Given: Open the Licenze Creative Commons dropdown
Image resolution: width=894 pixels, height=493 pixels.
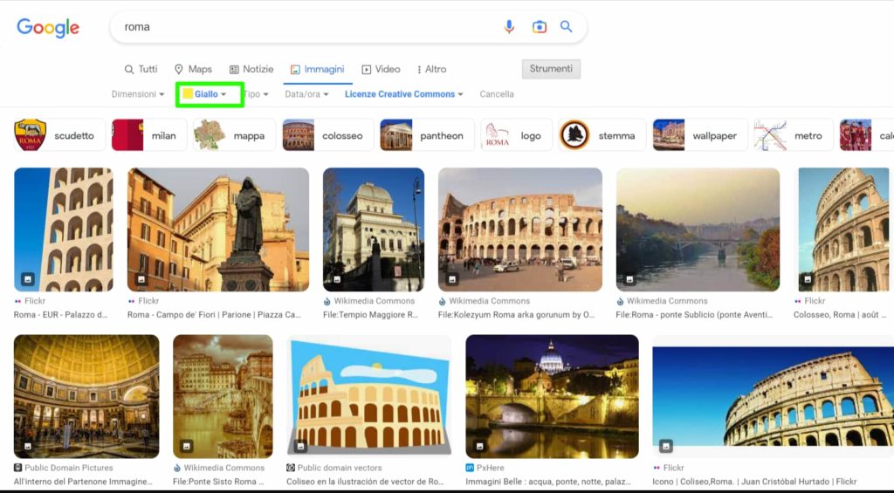Looking at the screenshot, I should tap(403, 94).
